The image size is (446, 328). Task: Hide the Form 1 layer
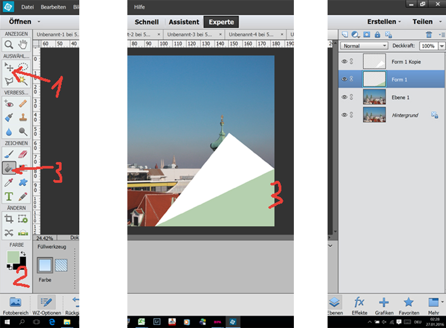(344, 79)
